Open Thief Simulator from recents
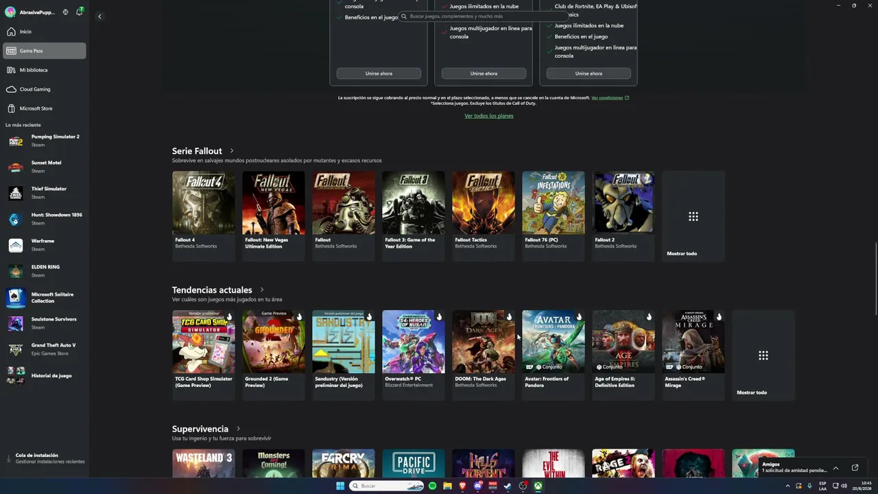Viewport: 878px width, 494px height. [45, 193]
